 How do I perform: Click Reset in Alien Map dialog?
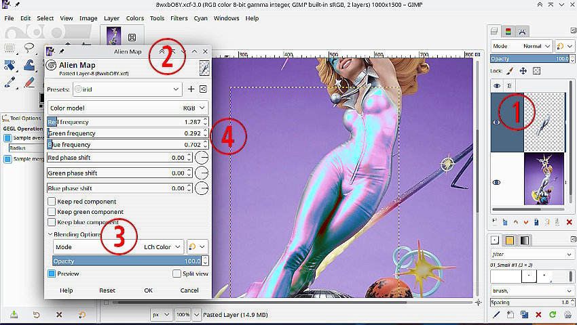(107, 290)
